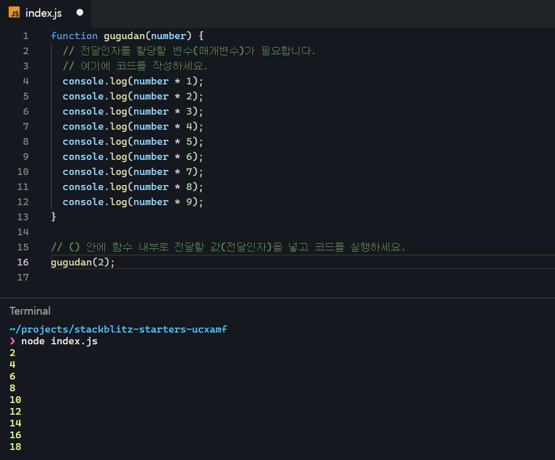Click inside console.log(number * 5) line
This screenshot has width=555, height=460.
pos(133,142)
